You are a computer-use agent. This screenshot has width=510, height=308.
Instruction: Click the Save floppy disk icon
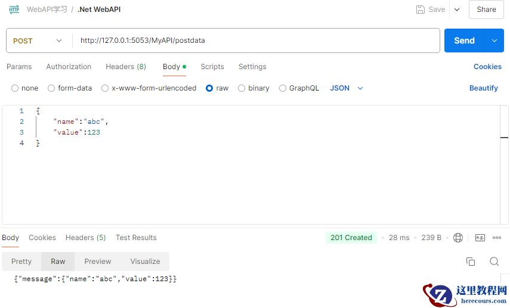click(421, 10)
